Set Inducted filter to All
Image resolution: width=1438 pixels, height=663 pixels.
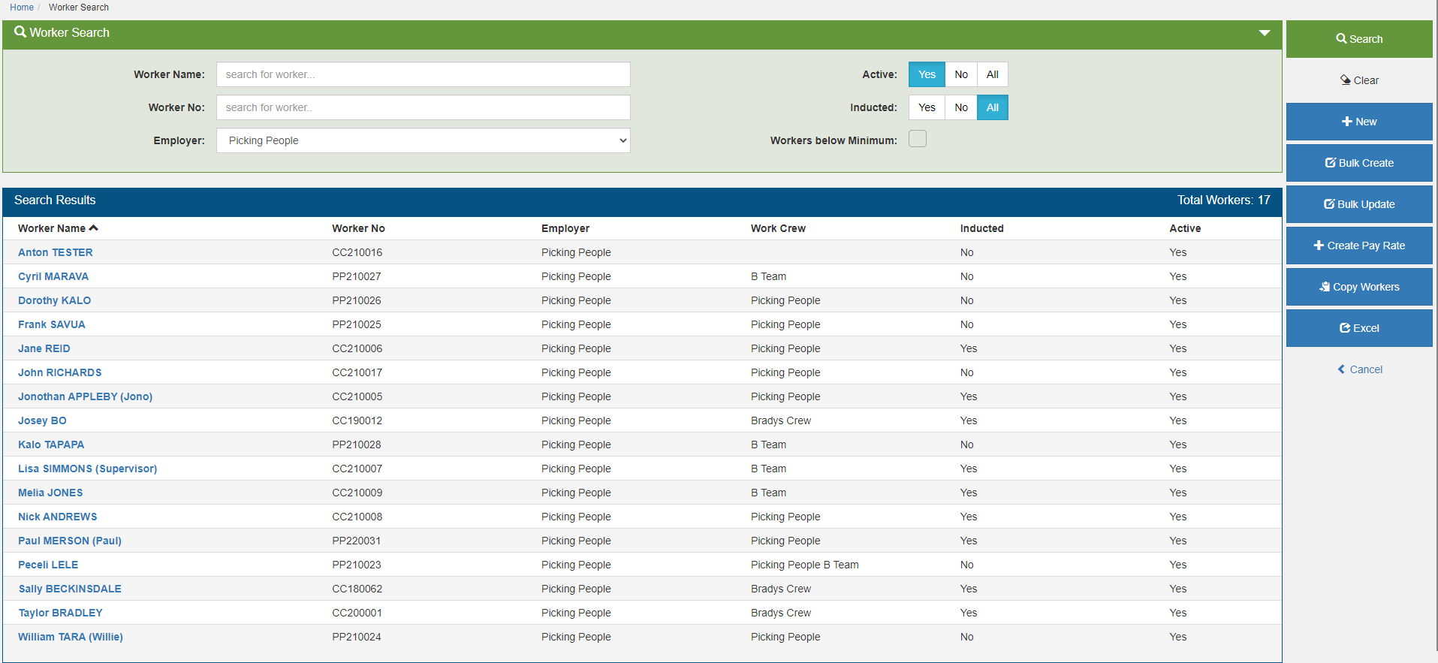point(992,107)
